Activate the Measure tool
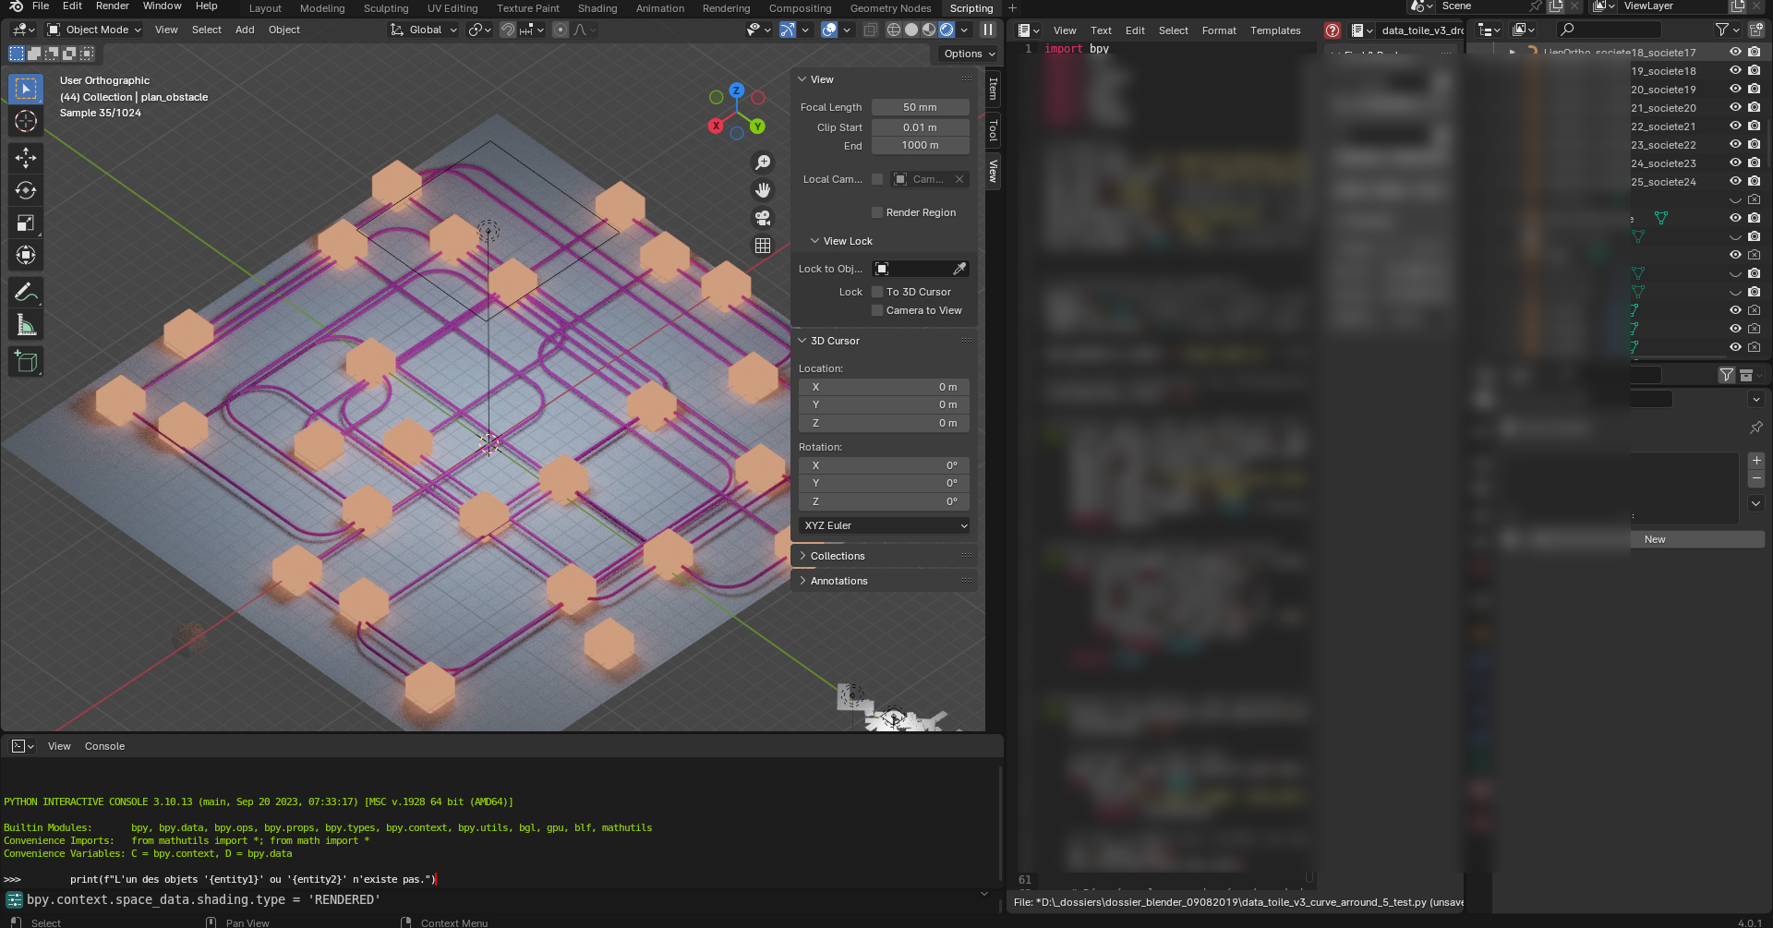This screenshot has width=1773, height=928. point(25,324)
